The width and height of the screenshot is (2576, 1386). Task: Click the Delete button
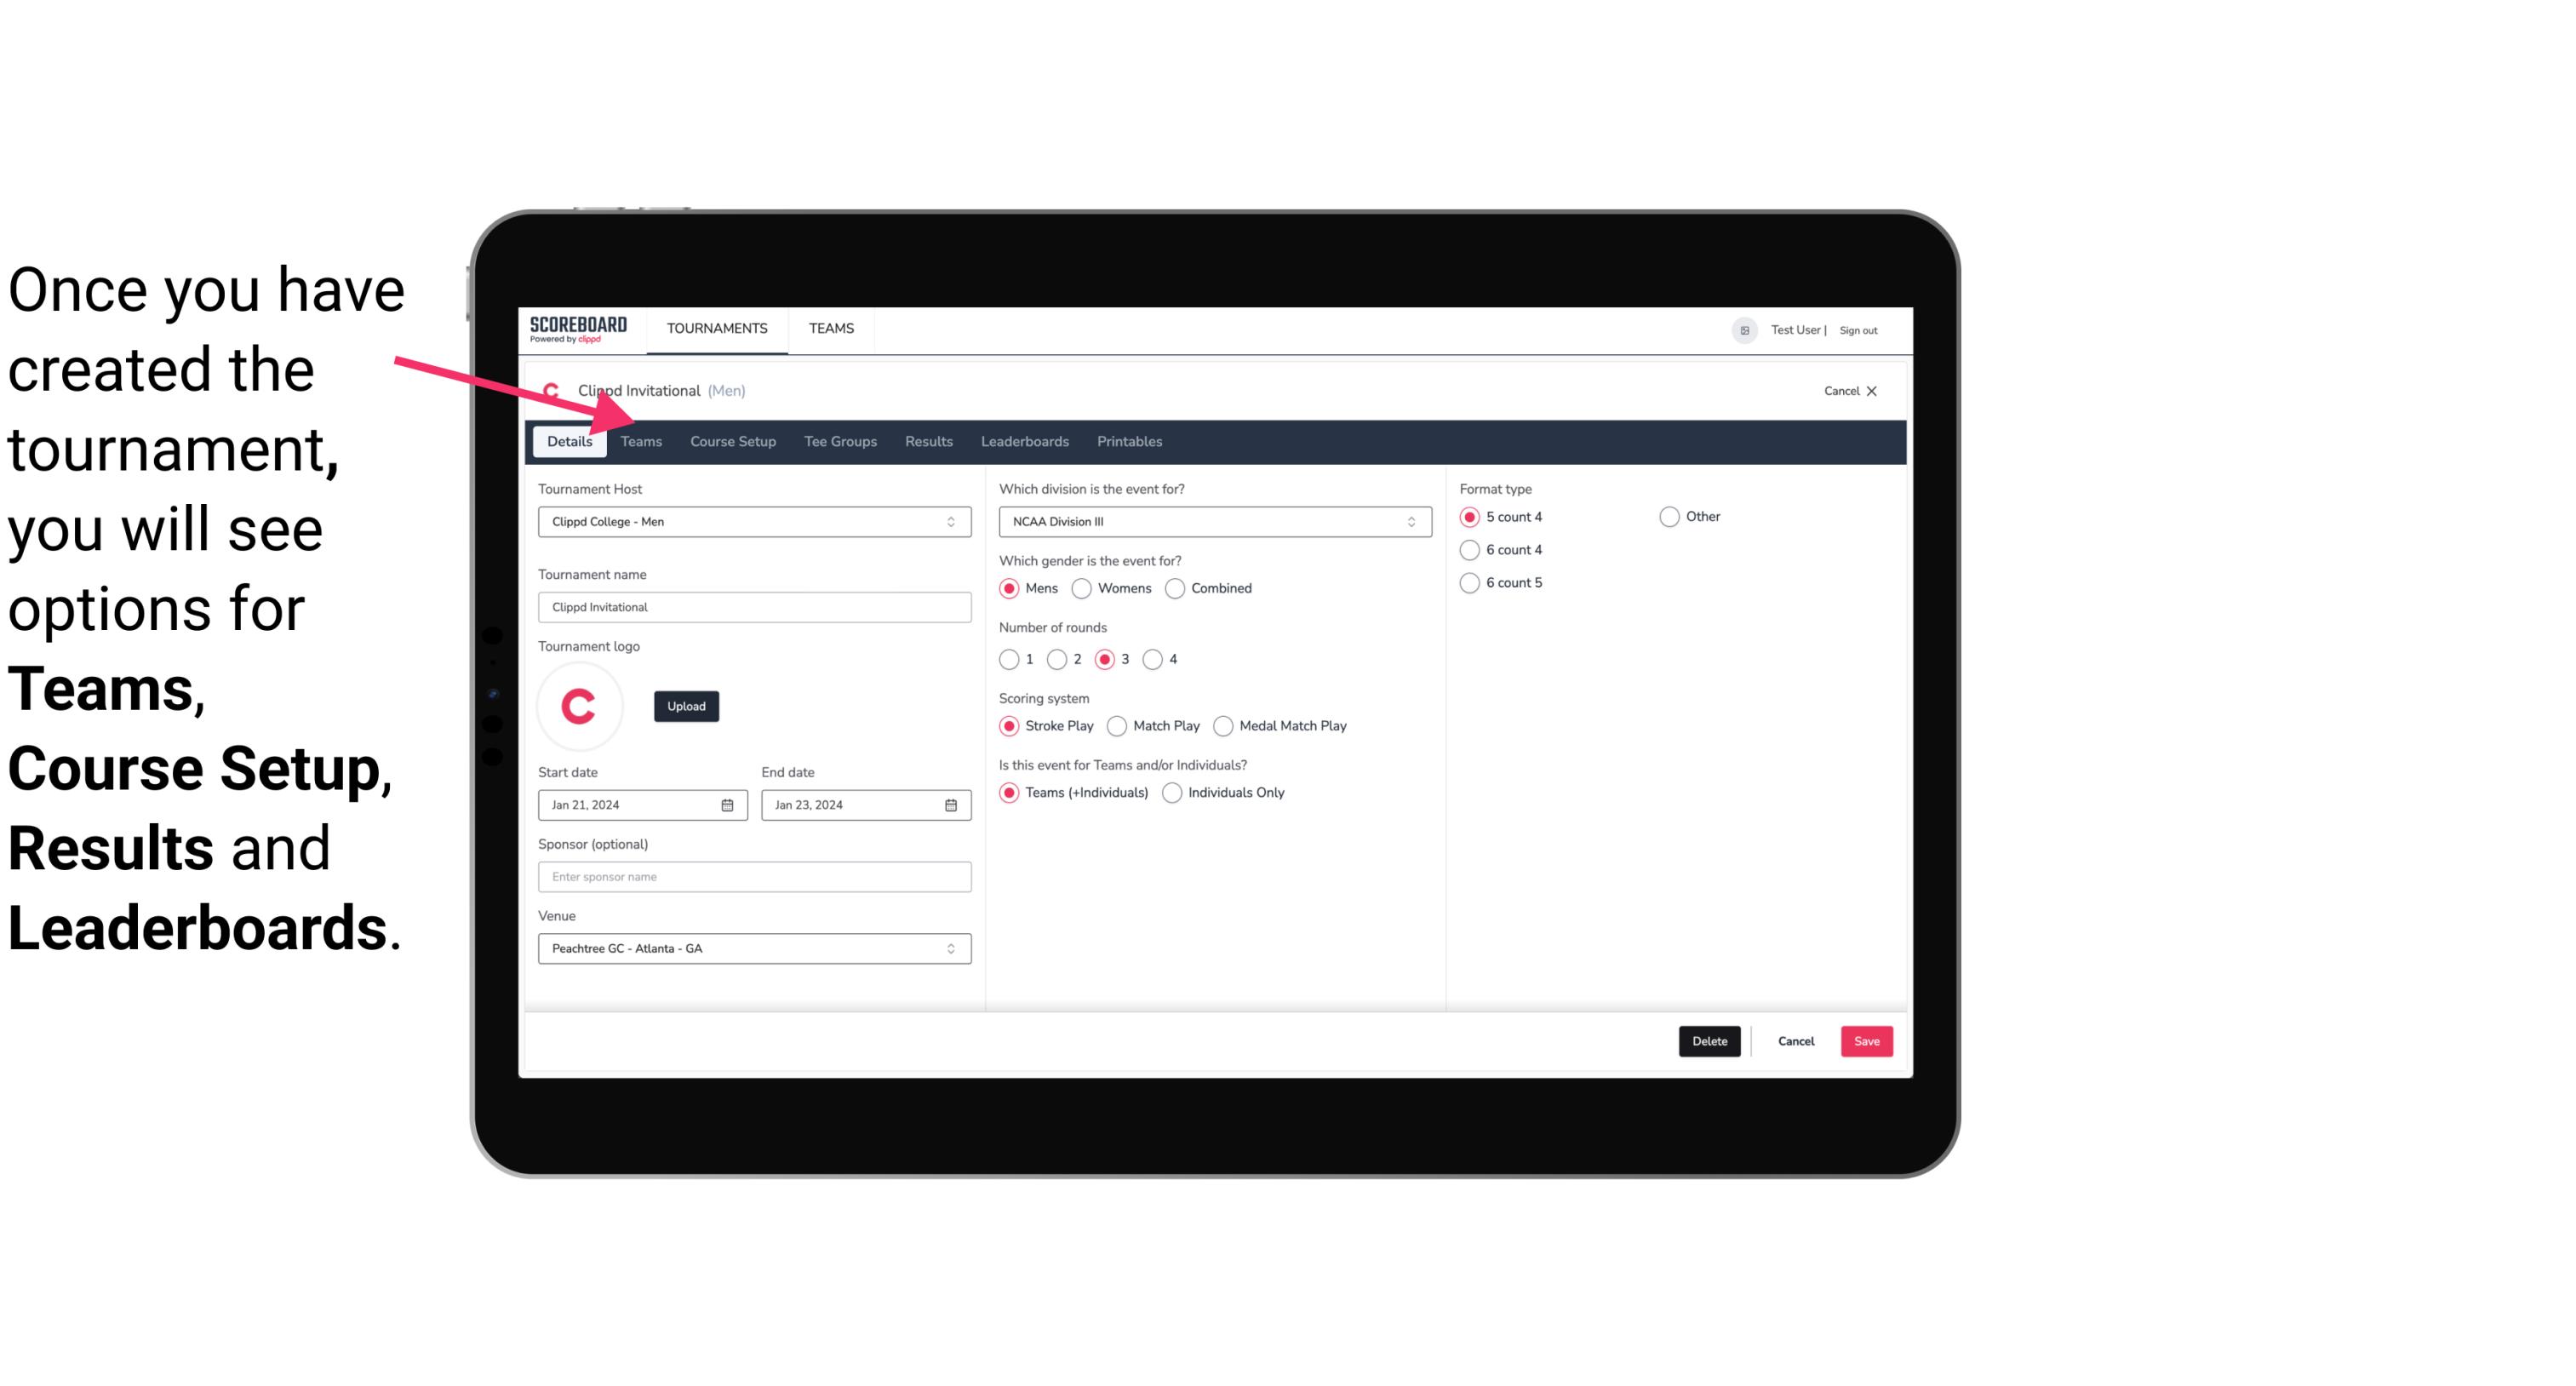[x=1709, y=1041]
